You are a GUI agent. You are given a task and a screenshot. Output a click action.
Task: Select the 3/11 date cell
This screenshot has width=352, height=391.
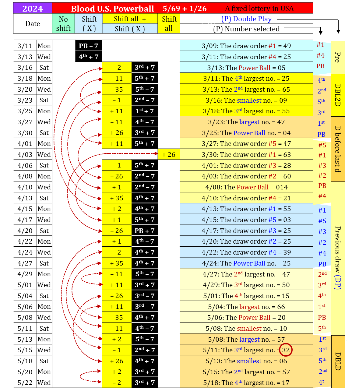pyautogui.click(x=25, y=46)
